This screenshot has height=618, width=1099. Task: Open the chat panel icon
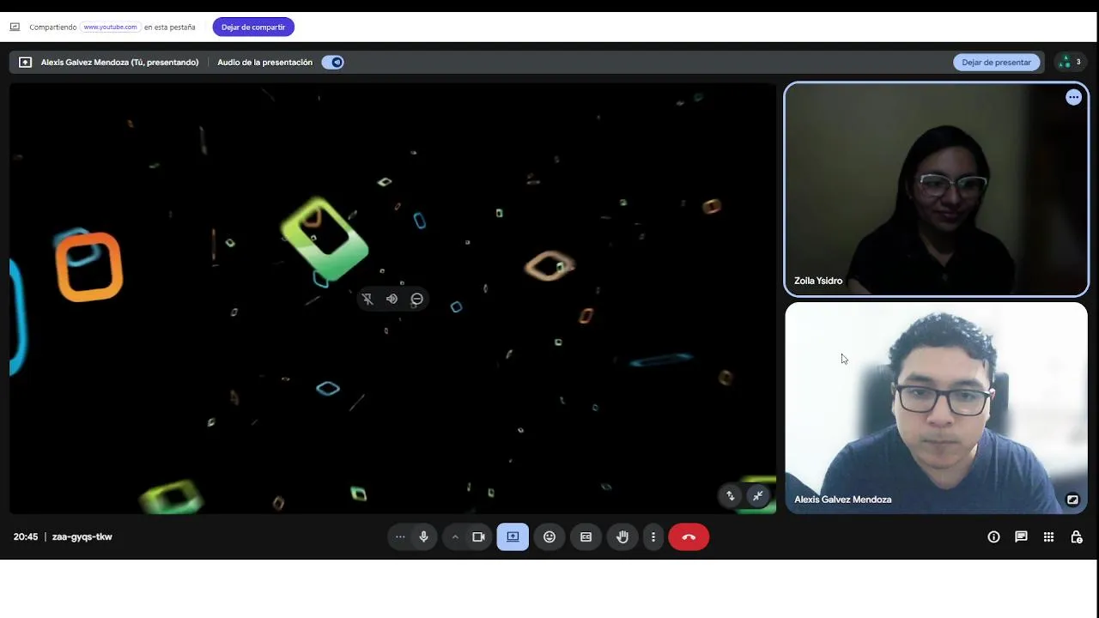coord(1021,536)
